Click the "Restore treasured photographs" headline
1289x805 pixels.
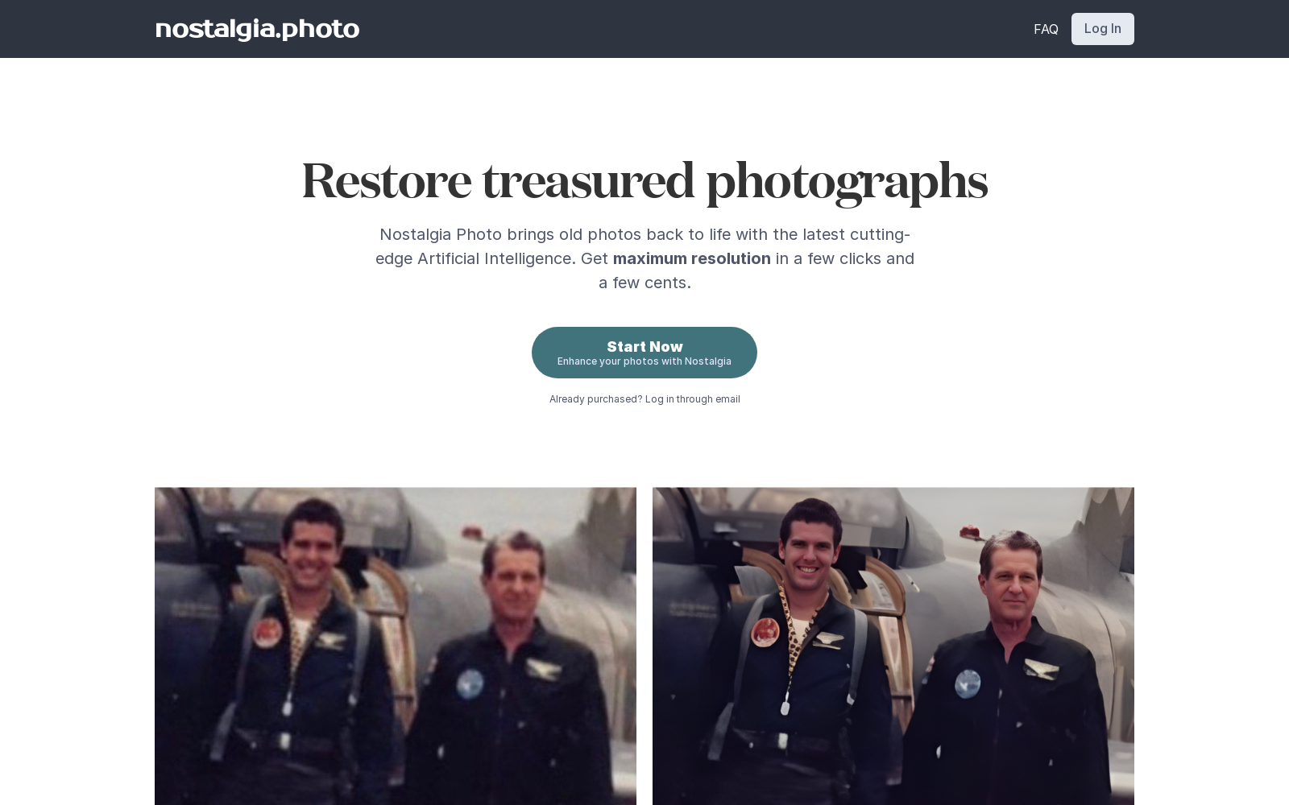point(644,183)
